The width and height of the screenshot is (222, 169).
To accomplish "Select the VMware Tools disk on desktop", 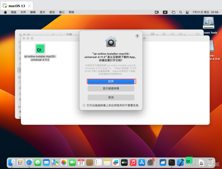I will 208,23.
